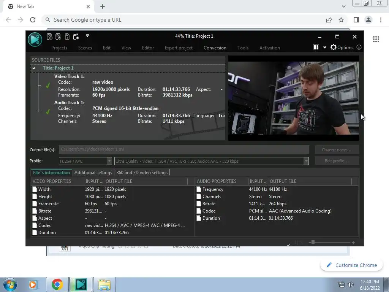Click the VSDC round play logo button
This screenshot has width=389, height=292.
pos(35,39)
